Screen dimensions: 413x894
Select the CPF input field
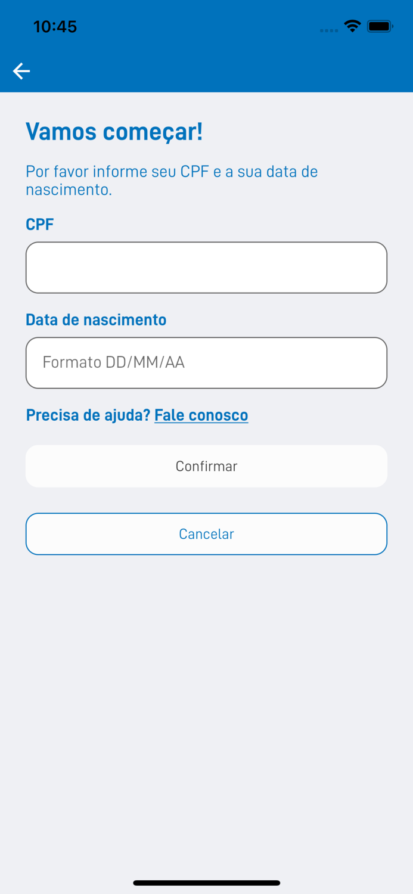pyautogui.click(x=206, y=267)
